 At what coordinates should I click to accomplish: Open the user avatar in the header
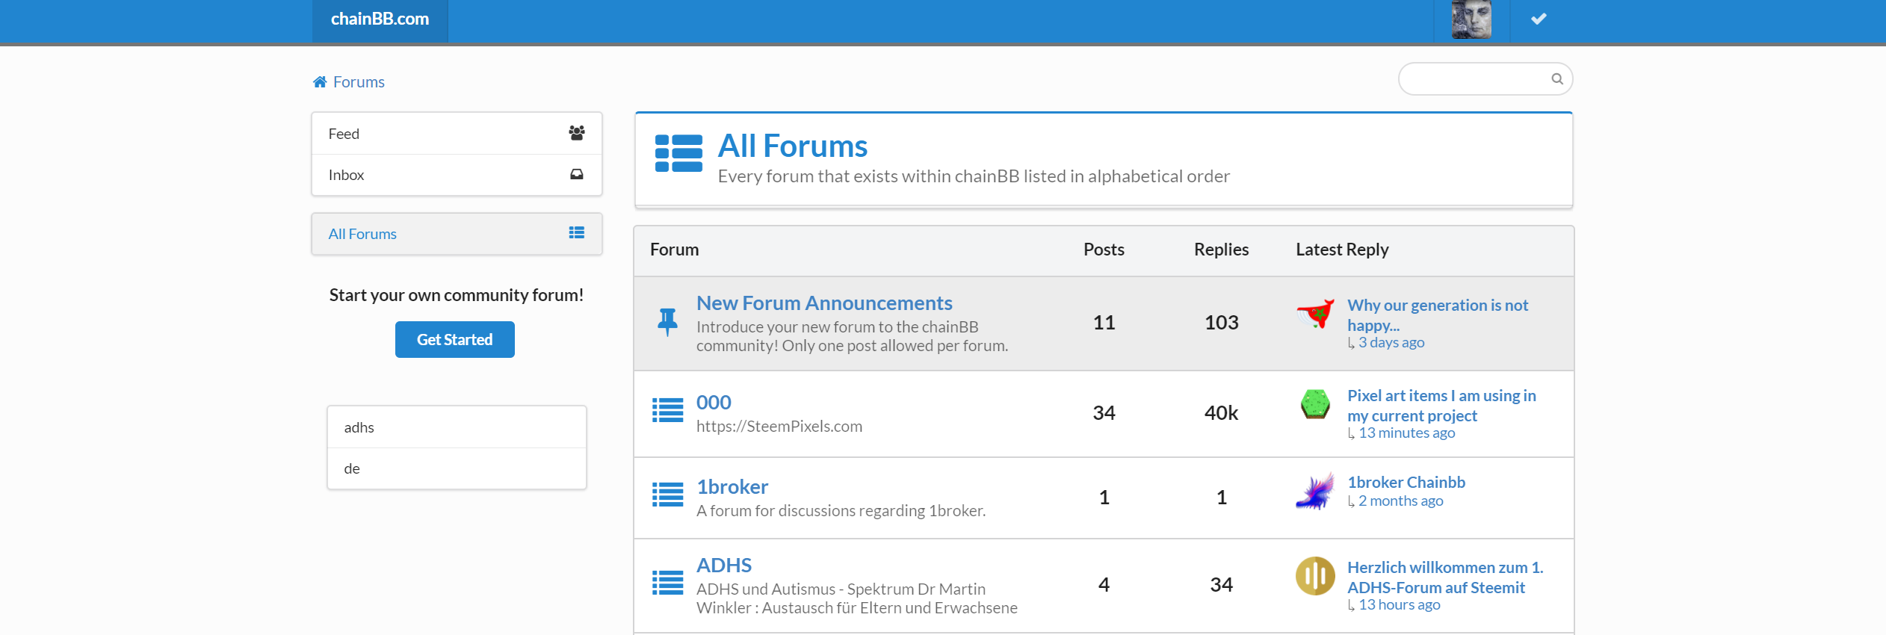(x=1471, y=19)
